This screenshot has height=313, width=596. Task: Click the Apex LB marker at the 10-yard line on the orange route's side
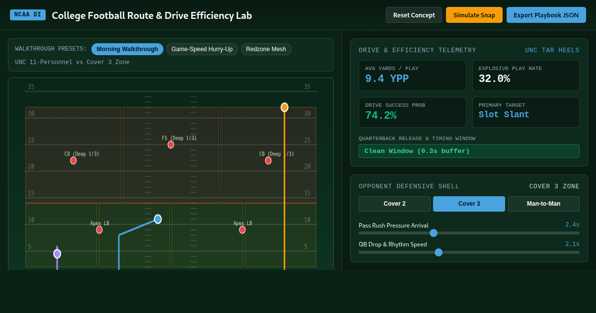242,230
